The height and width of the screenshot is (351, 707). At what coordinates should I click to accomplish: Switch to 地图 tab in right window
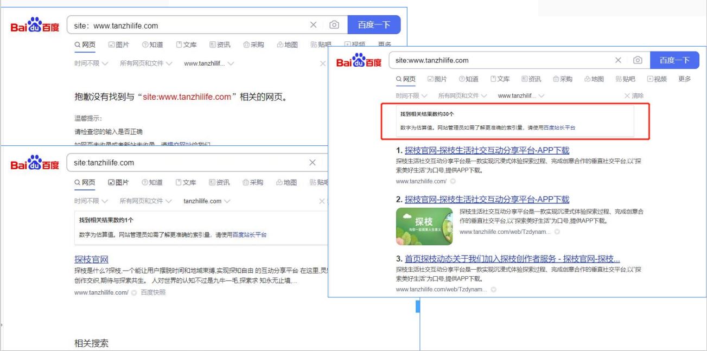point(594,79)
